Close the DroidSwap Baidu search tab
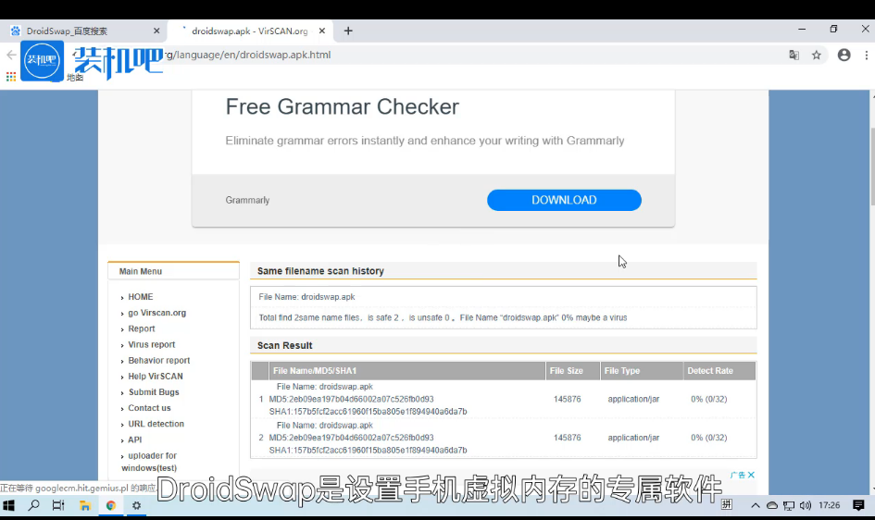875x520 pixels. (x=156, y=31)
